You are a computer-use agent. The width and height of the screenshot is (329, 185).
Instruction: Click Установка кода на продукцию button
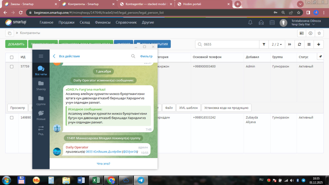point(226,108)
